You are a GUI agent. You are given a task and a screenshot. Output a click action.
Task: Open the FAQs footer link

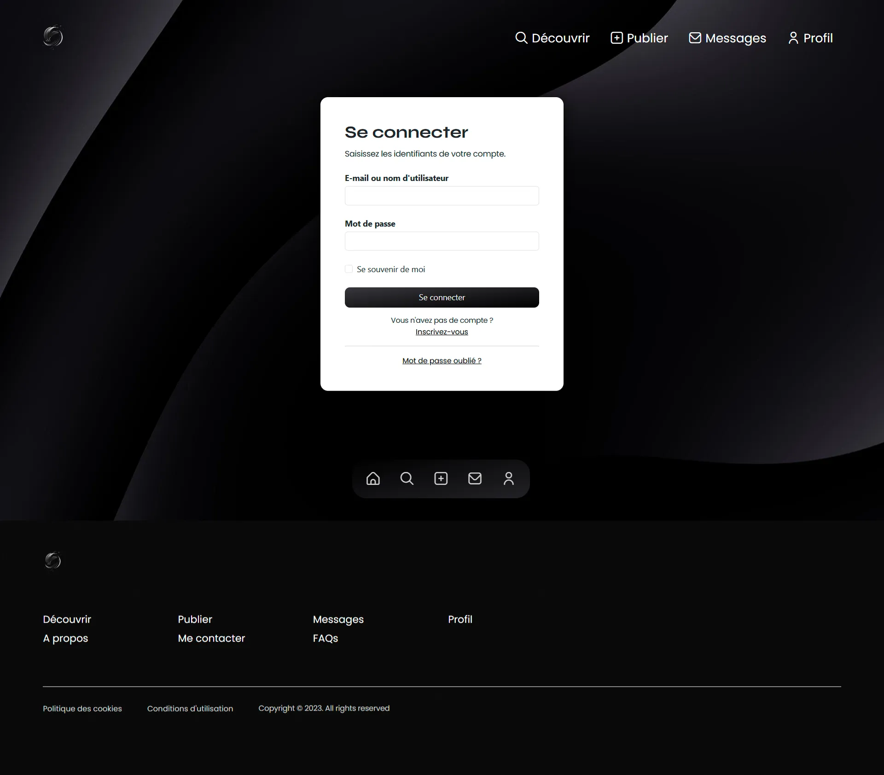325,638
